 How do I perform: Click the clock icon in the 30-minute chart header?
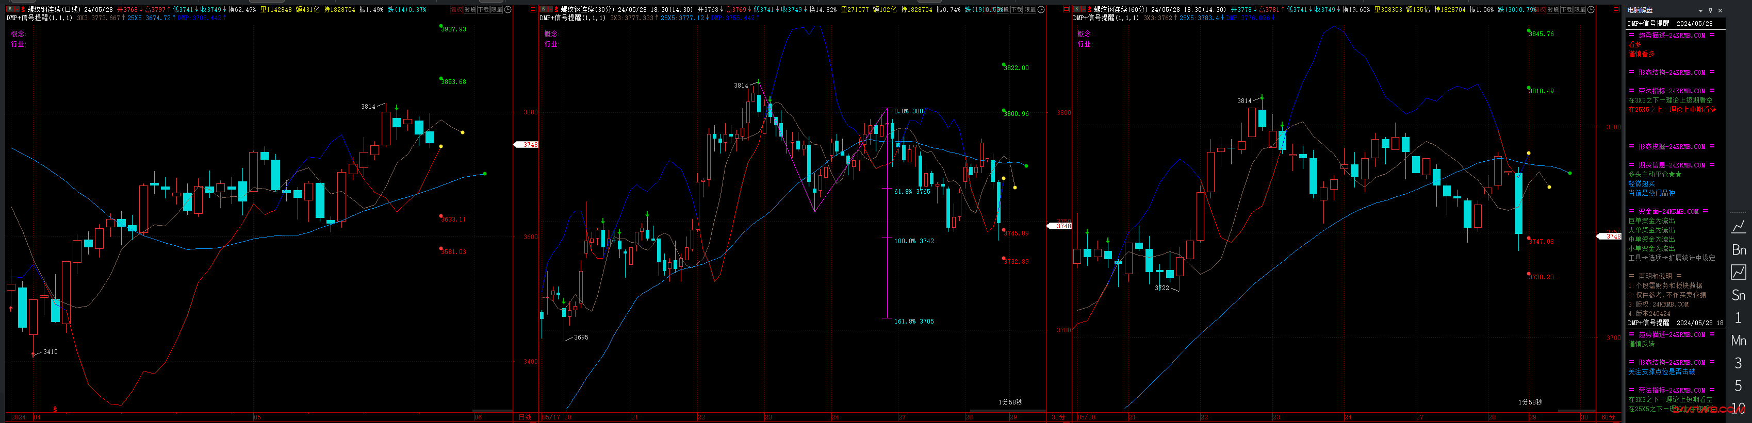pyautogui.click(x=1041, y=9)
